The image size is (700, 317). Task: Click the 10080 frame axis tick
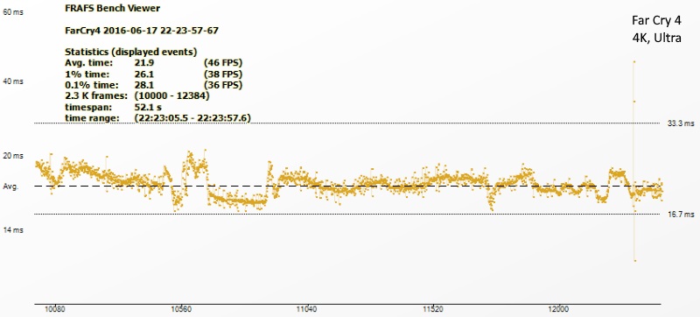pos(55,309)
